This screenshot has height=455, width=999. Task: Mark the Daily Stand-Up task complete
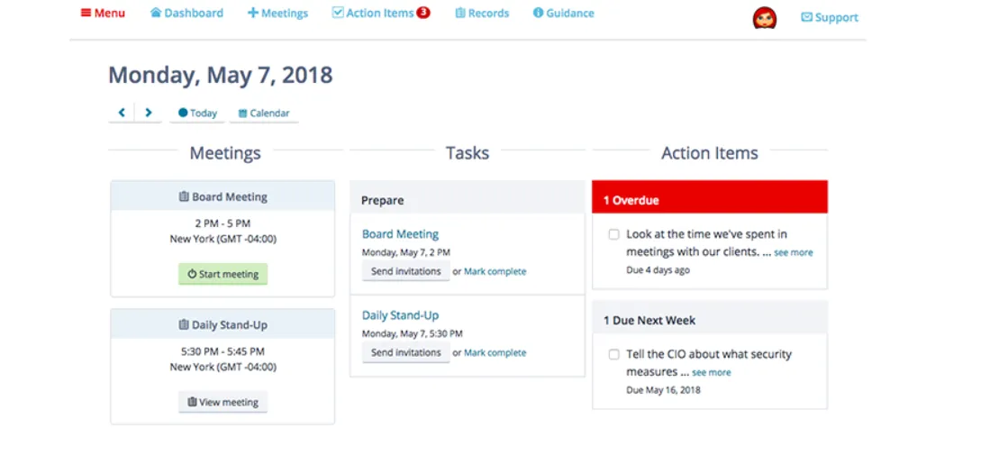pyautogui.click(x=495, y=353)
